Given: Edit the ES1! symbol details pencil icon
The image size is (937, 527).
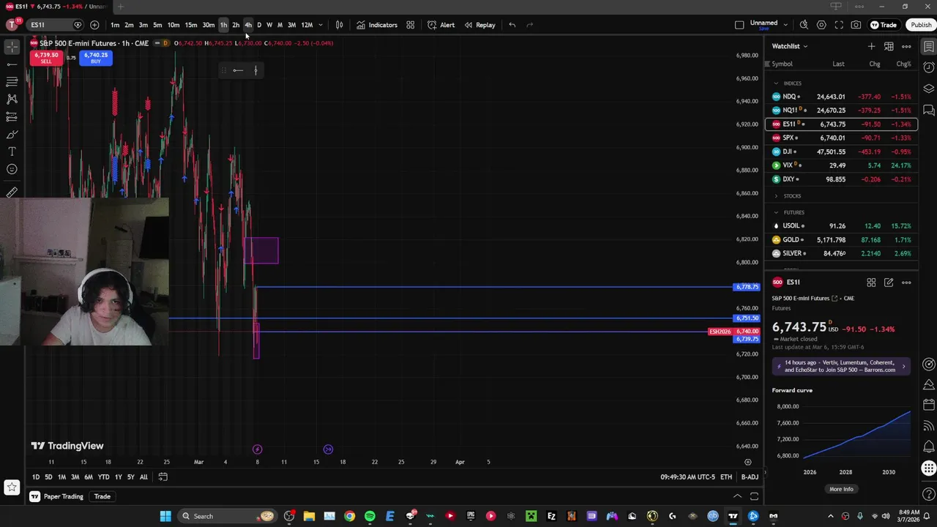Looking at the screenshot, I should 889,283.
